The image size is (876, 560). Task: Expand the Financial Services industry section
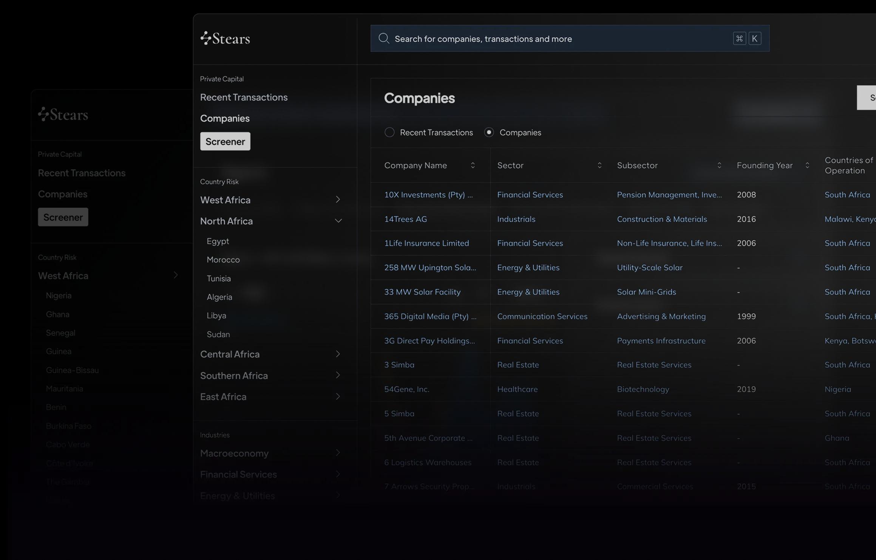click(x=338, y=474)
